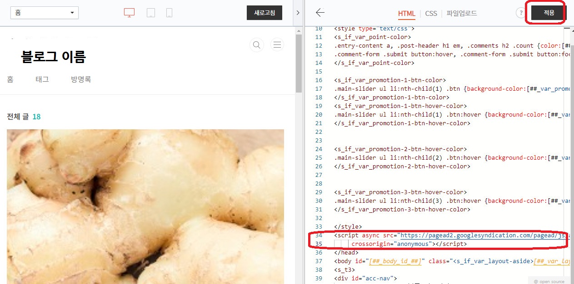Click line 37 body id tag

click(452, 261)
